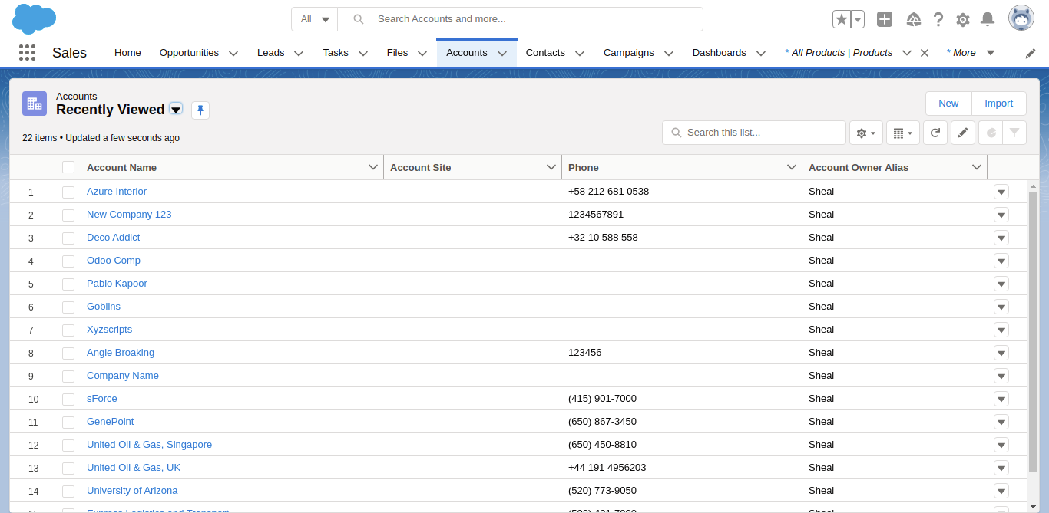Click the Salesforce cloud logo

pyautogui.click(x=35, y=19)
